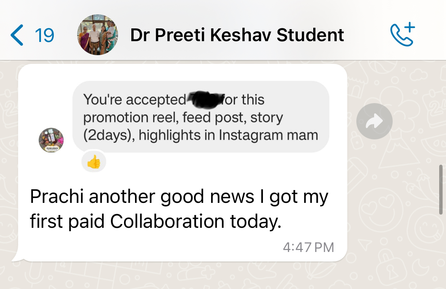Tap the small round avatar beside the screenshot
The width and height of the screenshot is (446, 289).
pyautogui.click(x=51, y=140)
